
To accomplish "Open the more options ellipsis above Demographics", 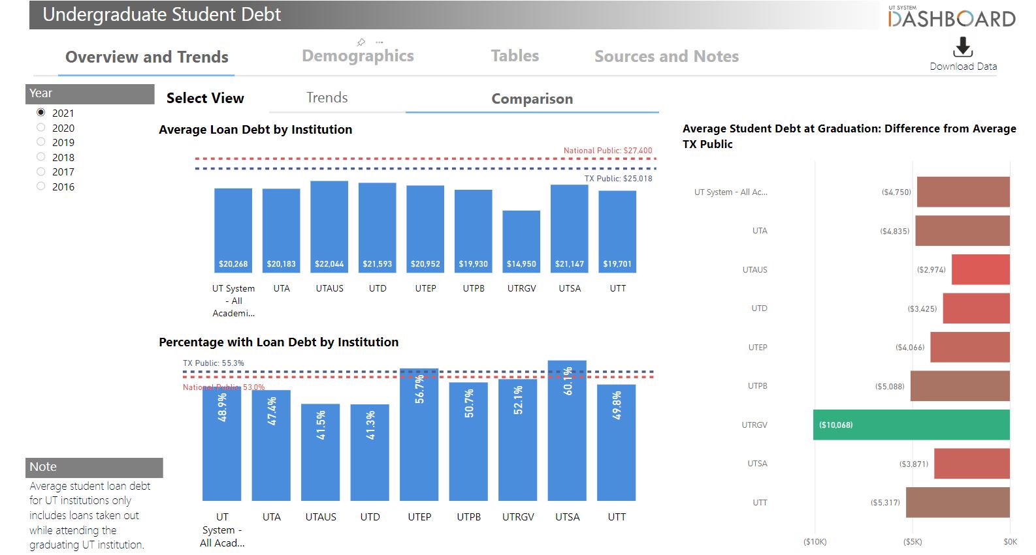I will tap(380, 42).
